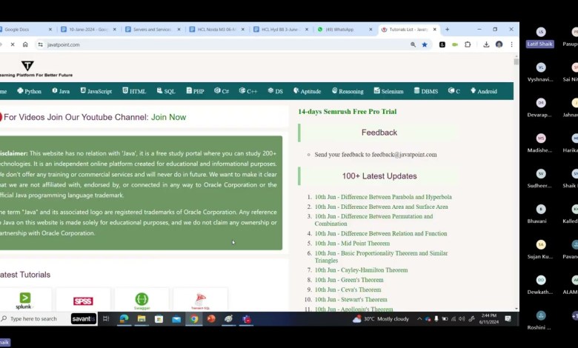Show Chrome downloads
Image resolution: width=578 pixels, height=348 pixels.
(486, 44)
